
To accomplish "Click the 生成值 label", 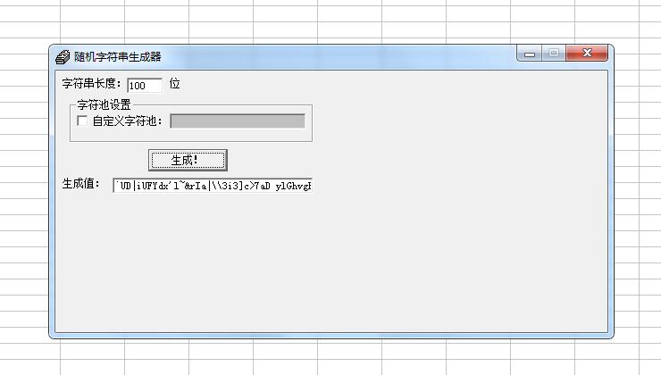I will coord(81,184).
